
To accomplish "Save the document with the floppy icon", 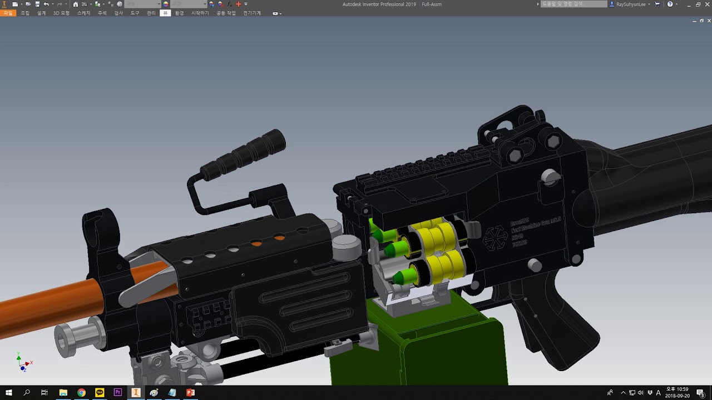I will coord(37,4).
